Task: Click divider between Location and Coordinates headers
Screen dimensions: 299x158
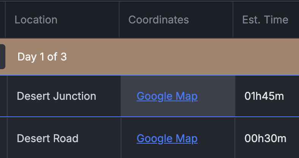Action: pyautogui.click(x=119, y=20)
